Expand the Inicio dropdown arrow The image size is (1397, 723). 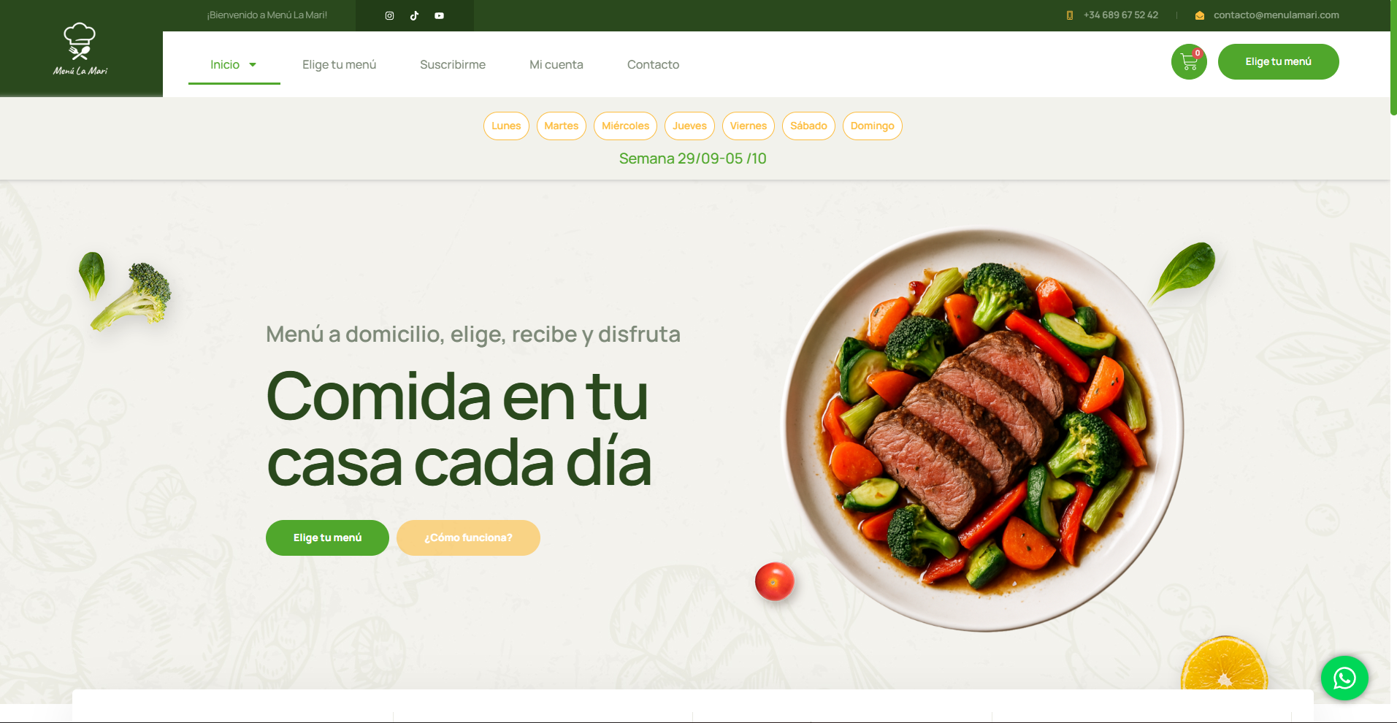pos(253,65)
